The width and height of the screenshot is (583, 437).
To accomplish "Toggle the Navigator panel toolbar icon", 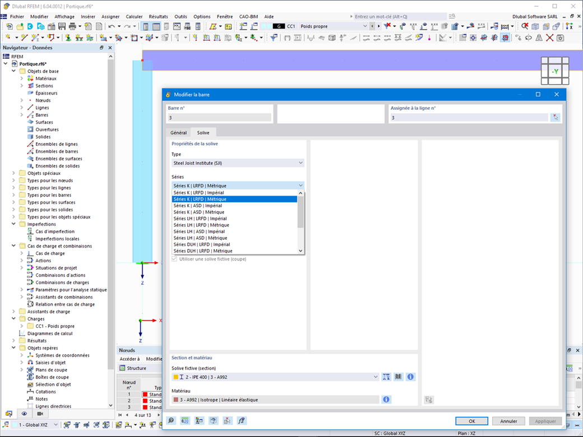I will (146, 26).
